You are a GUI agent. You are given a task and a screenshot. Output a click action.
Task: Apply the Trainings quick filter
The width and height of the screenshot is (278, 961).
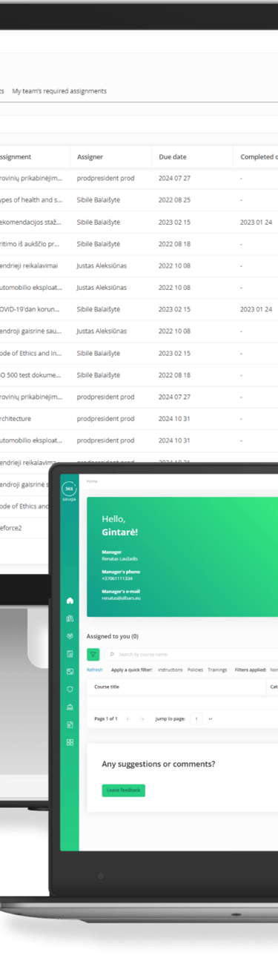pos(217,670)
